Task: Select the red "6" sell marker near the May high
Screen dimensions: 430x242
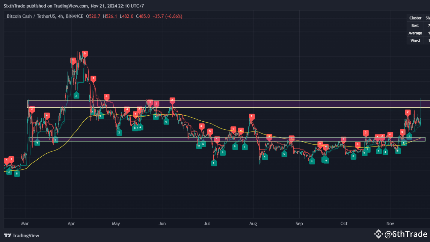Action: [x=106, y=96]
